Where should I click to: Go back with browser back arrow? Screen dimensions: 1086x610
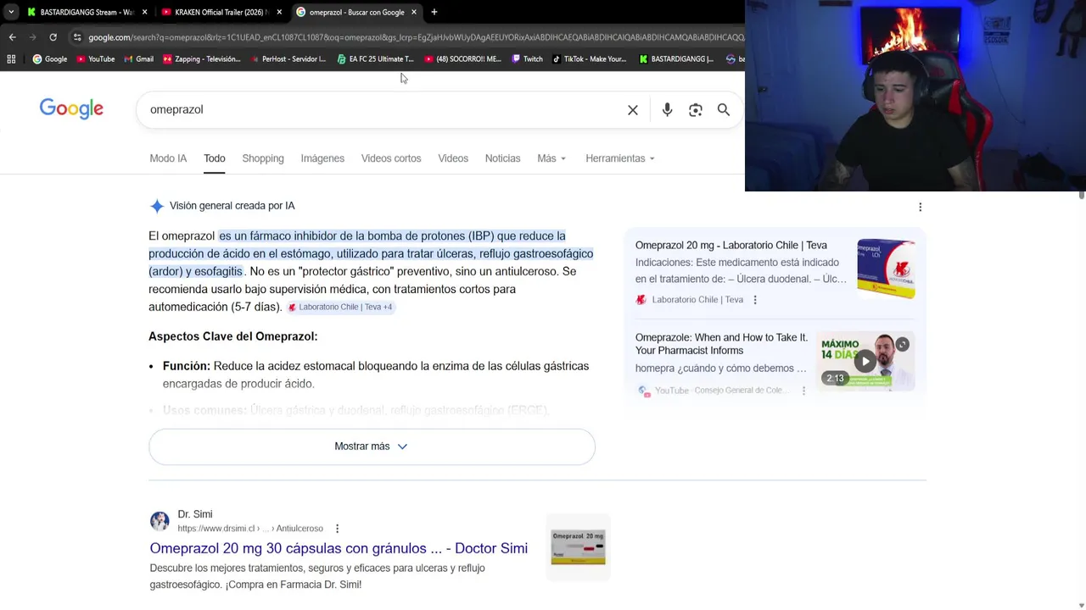(12, 37)
